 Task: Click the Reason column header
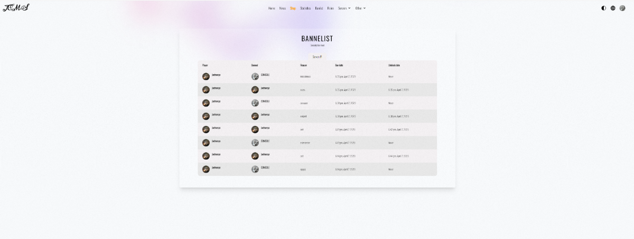[x=303, y=65]
